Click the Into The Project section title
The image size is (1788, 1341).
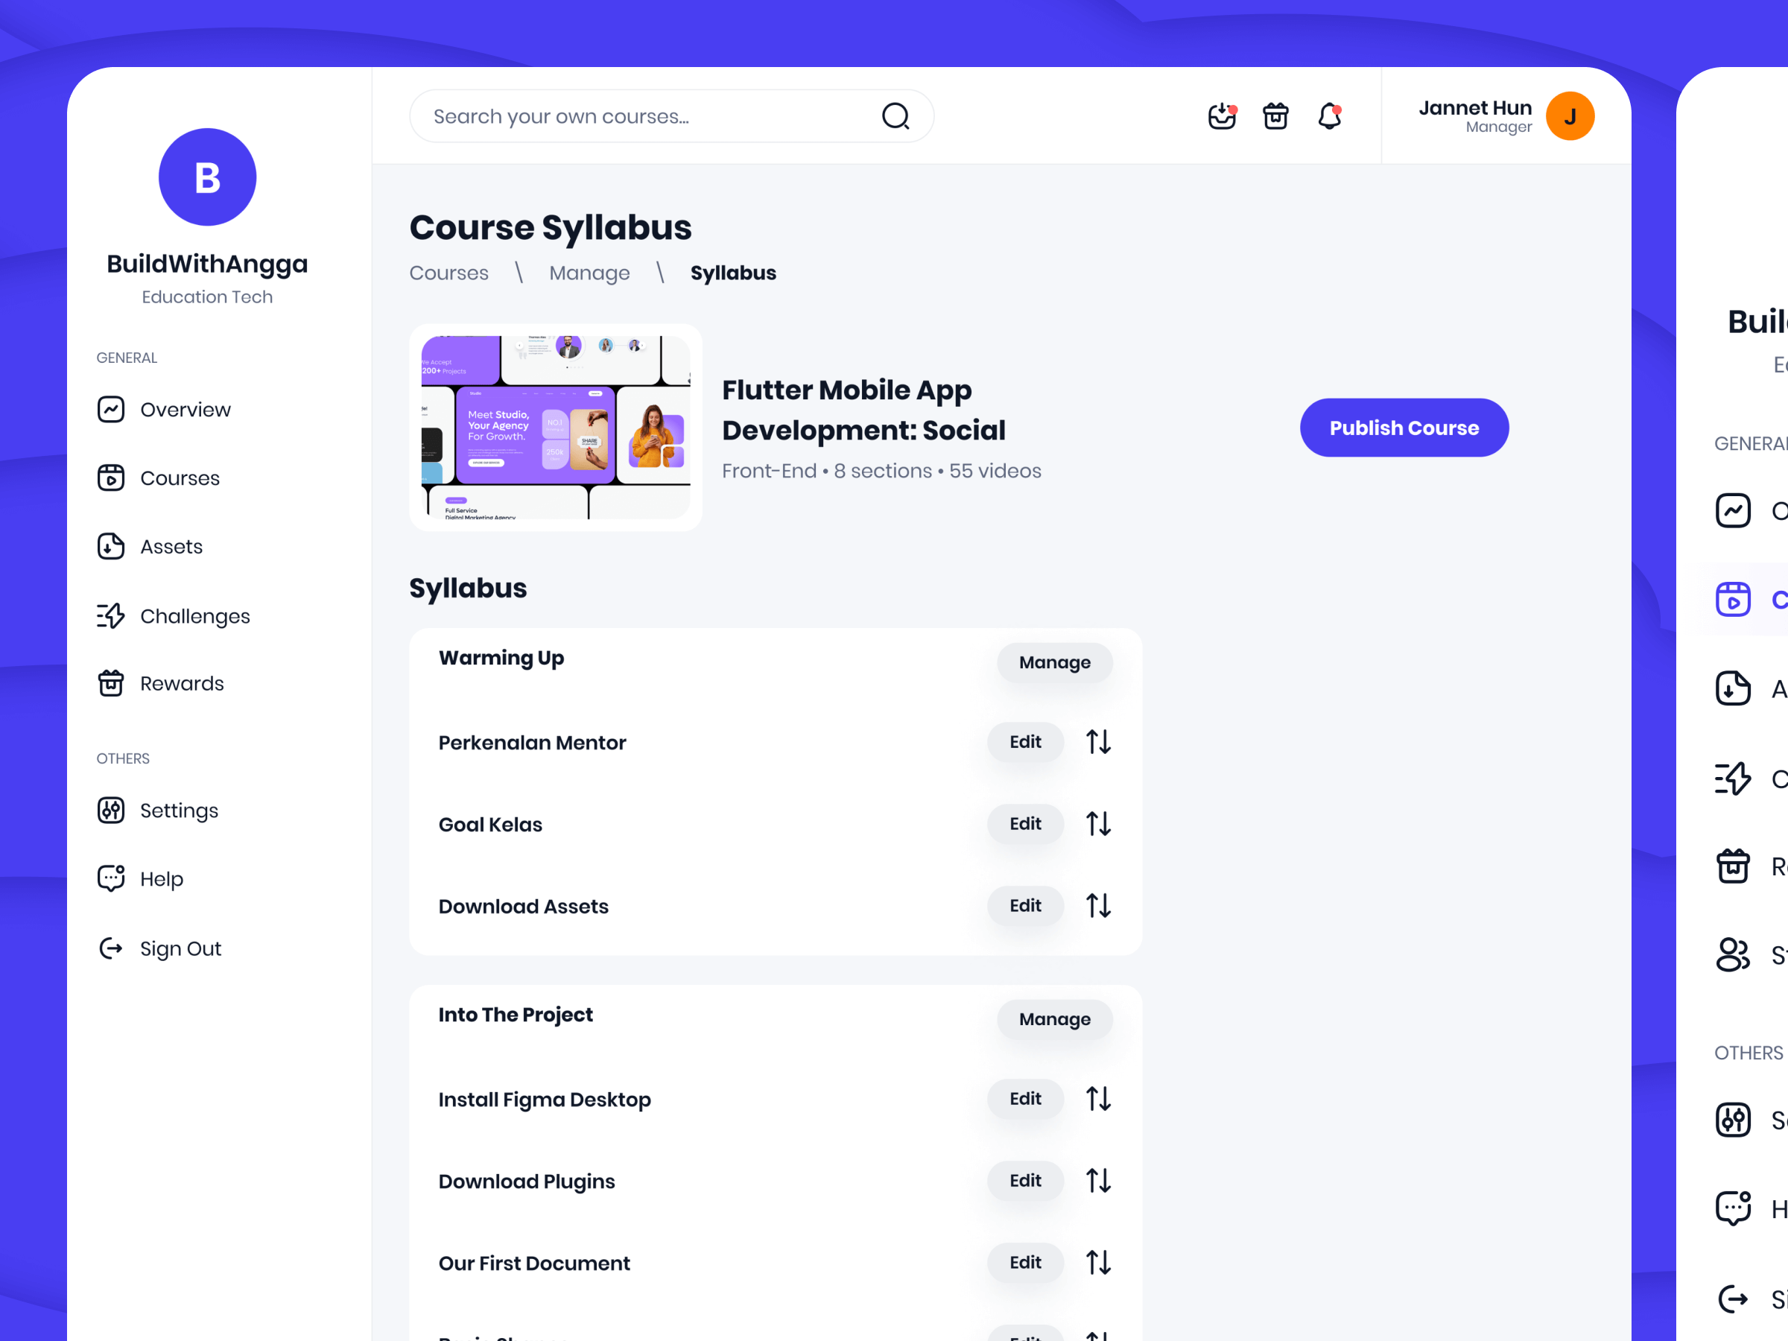click(516, 1015)
